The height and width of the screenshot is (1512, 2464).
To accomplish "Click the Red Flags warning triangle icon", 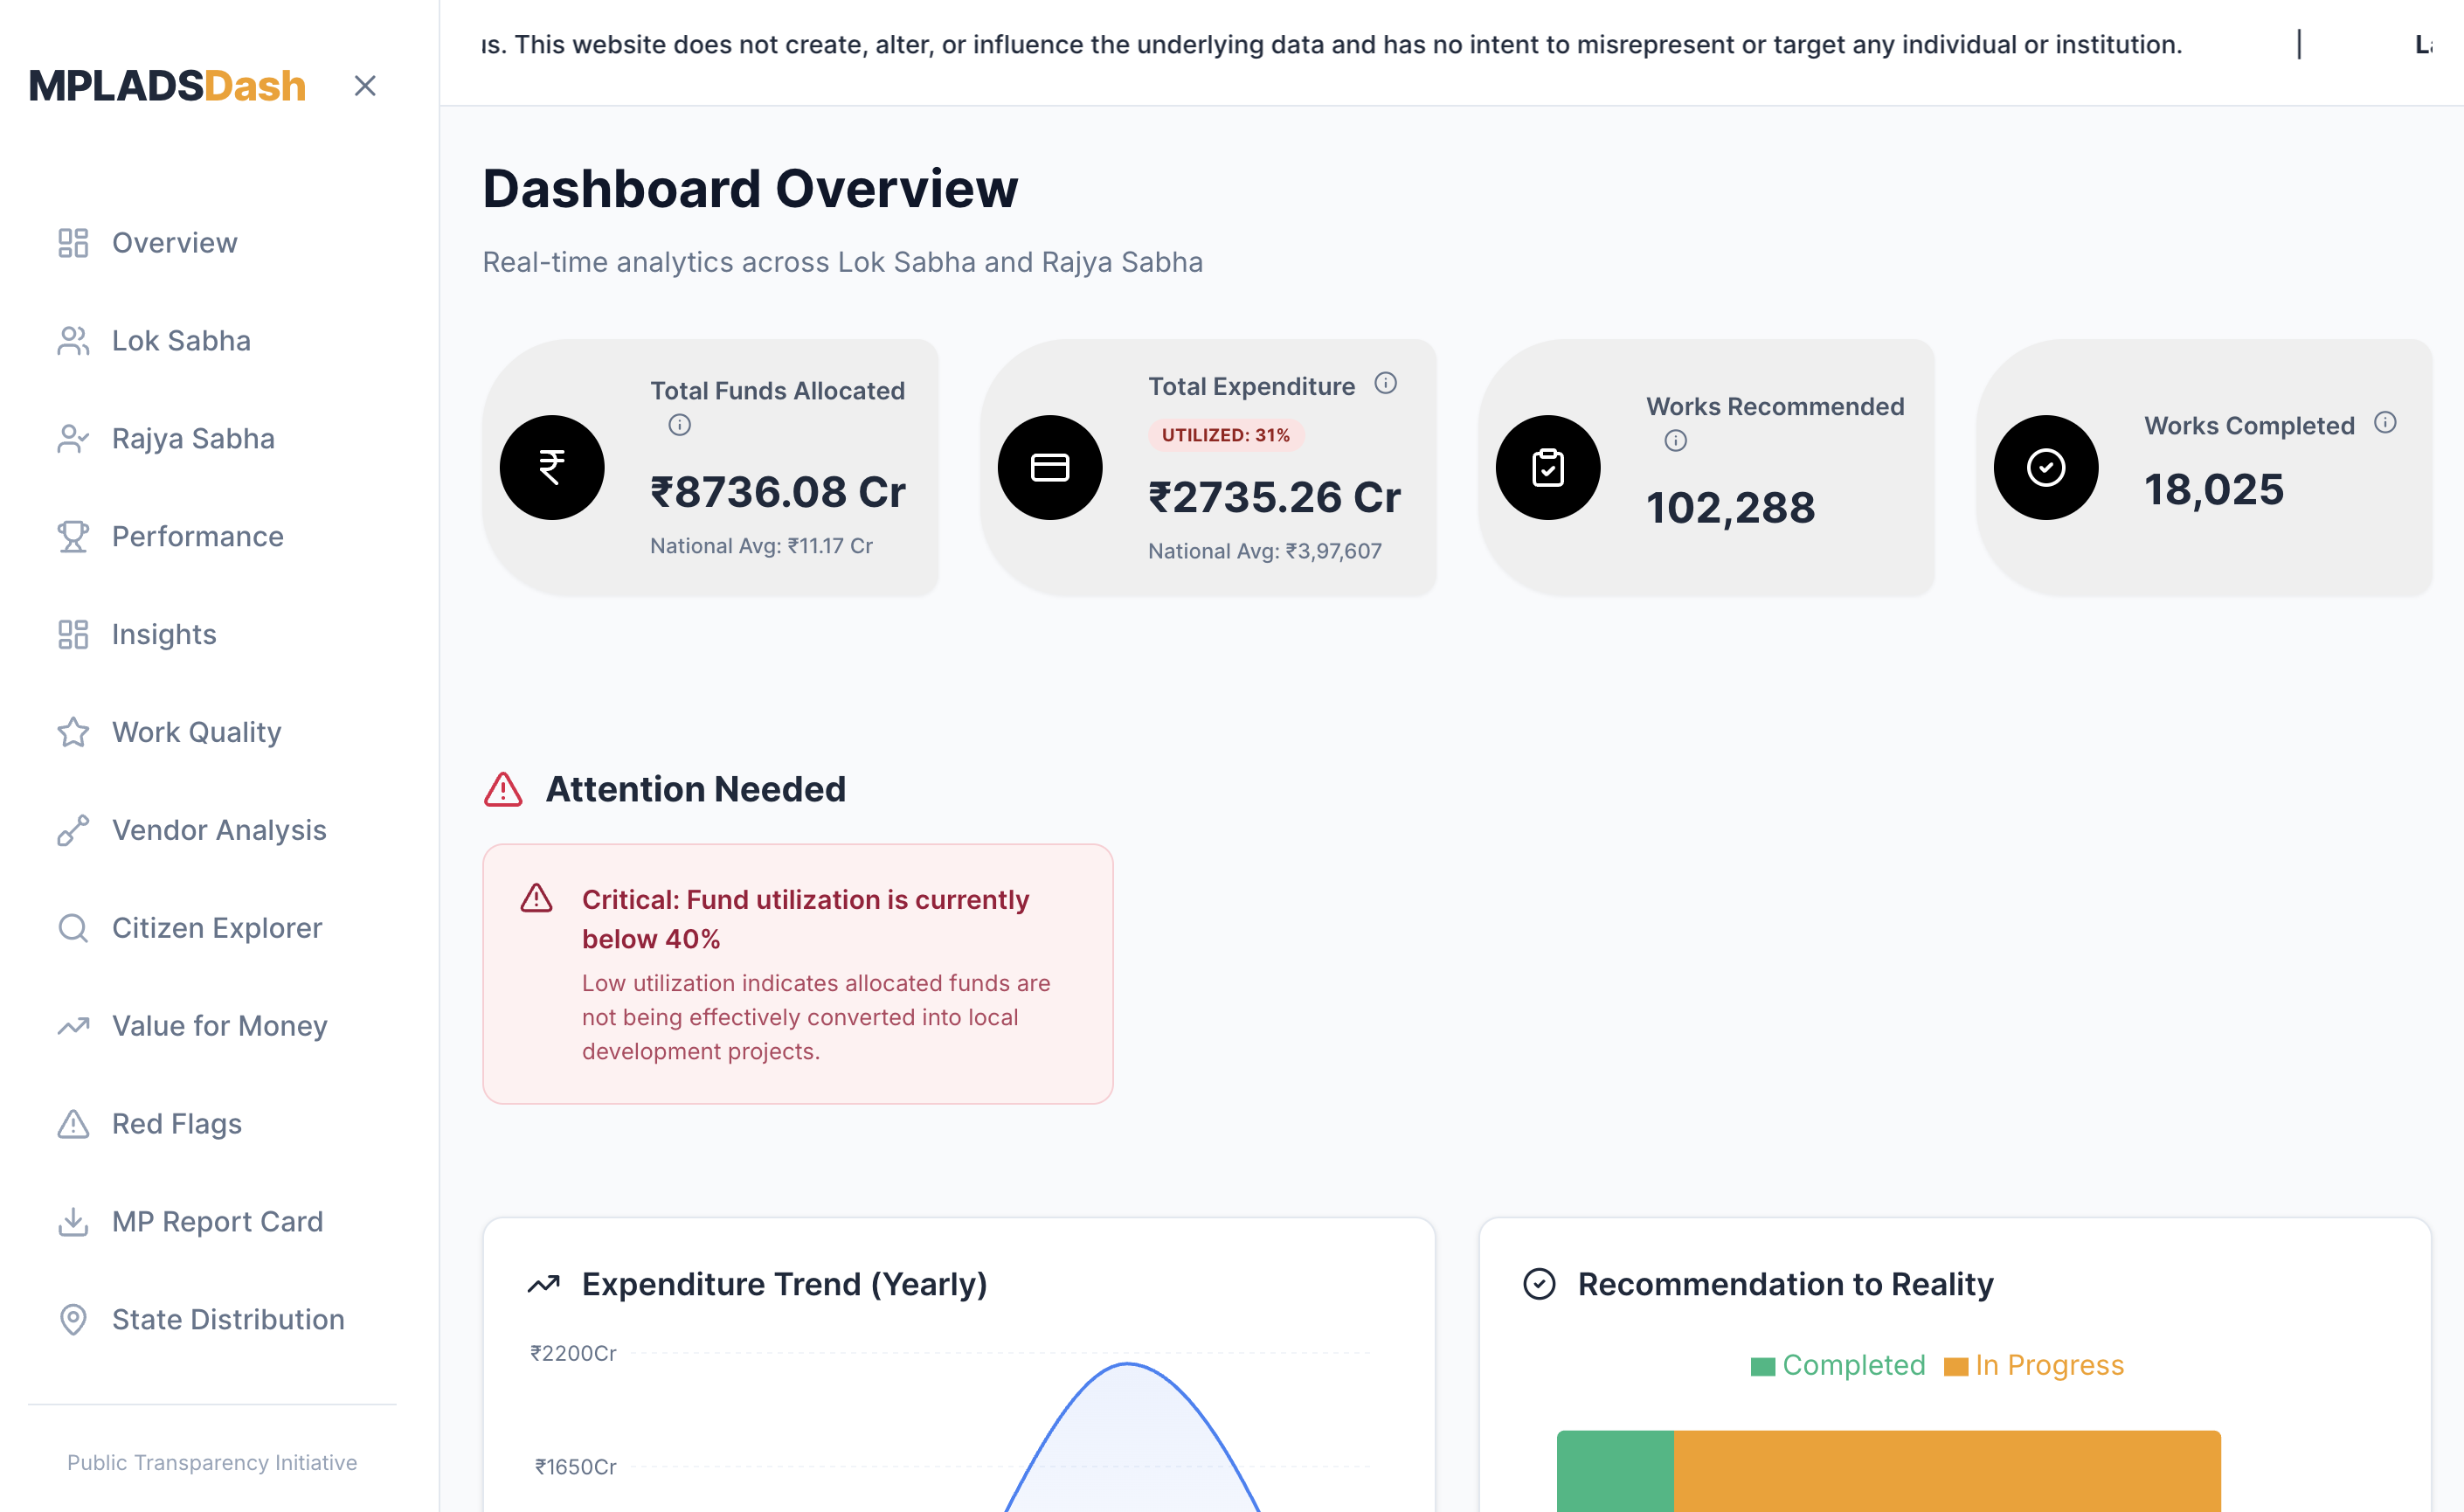I will 72,1123.
